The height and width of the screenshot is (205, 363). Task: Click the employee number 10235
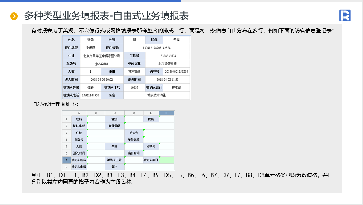(x=134, y=87)
